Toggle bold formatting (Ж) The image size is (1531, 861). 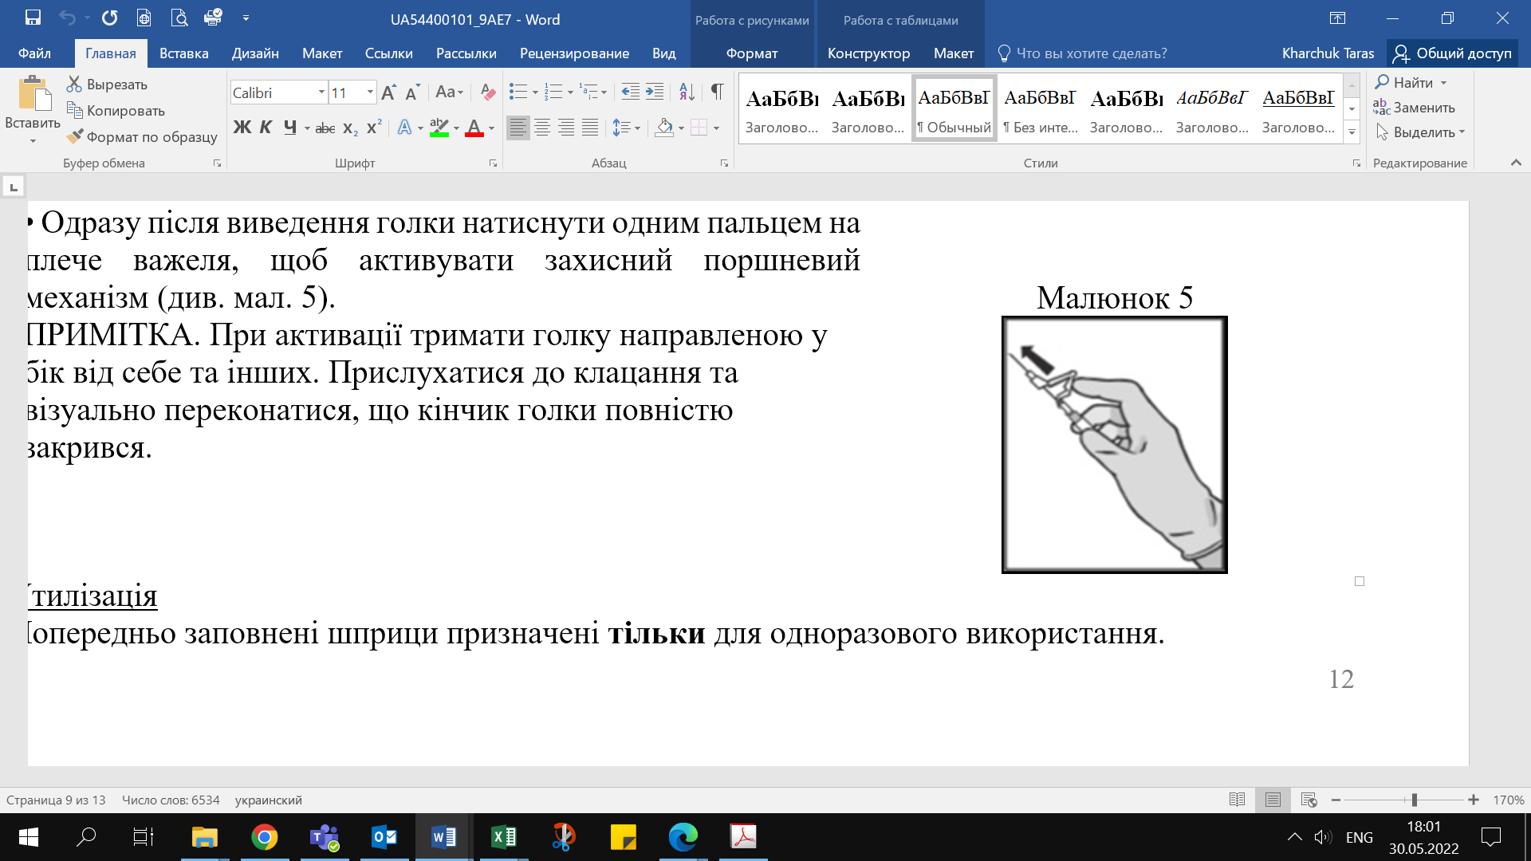[242, 128]
